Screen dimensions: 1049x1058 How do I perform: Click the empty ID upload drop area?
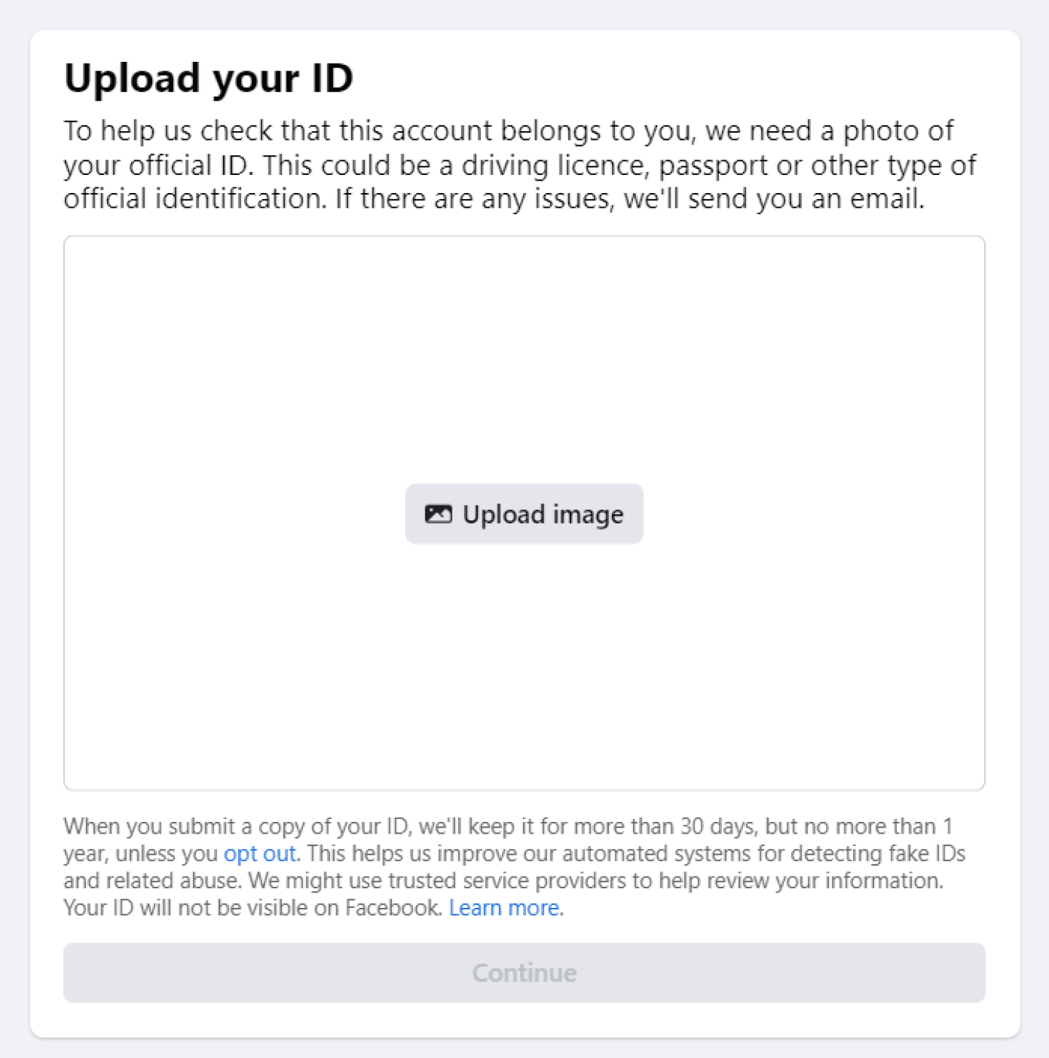(524, 350)
